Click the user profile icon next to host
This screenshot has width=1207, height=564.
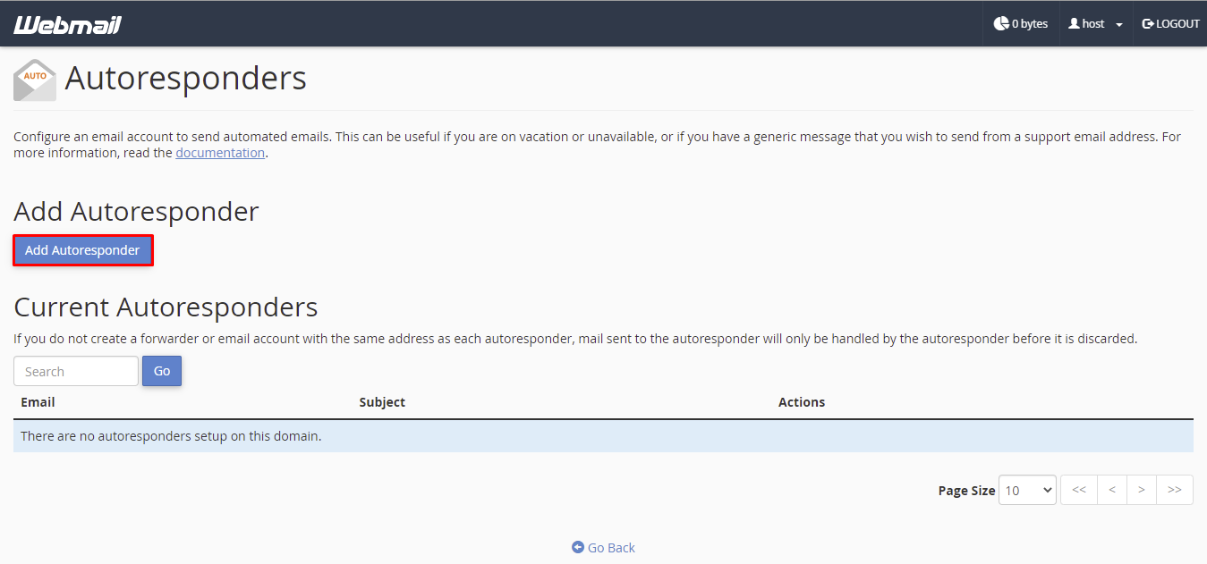(1074, 24)
